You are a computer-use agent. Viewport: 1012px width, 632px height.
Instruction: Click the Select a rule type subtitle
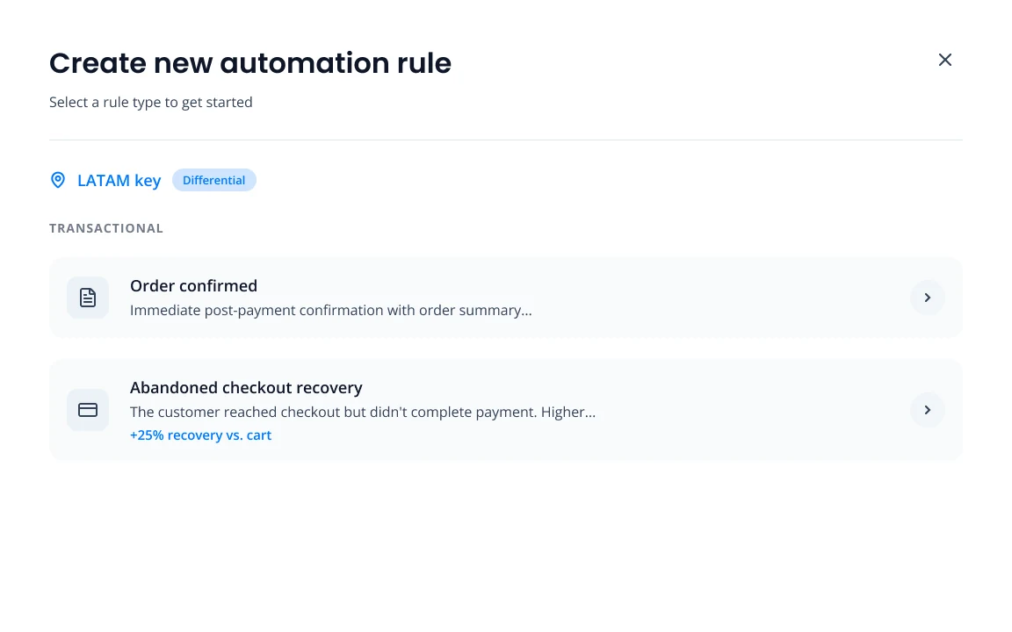(151, 102)
